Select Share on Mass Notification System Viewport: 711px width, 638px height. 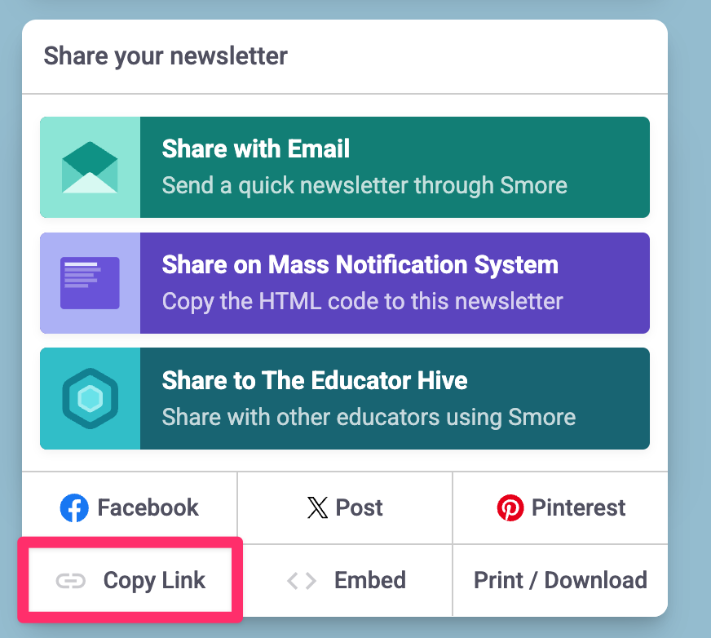pos(395,283)
